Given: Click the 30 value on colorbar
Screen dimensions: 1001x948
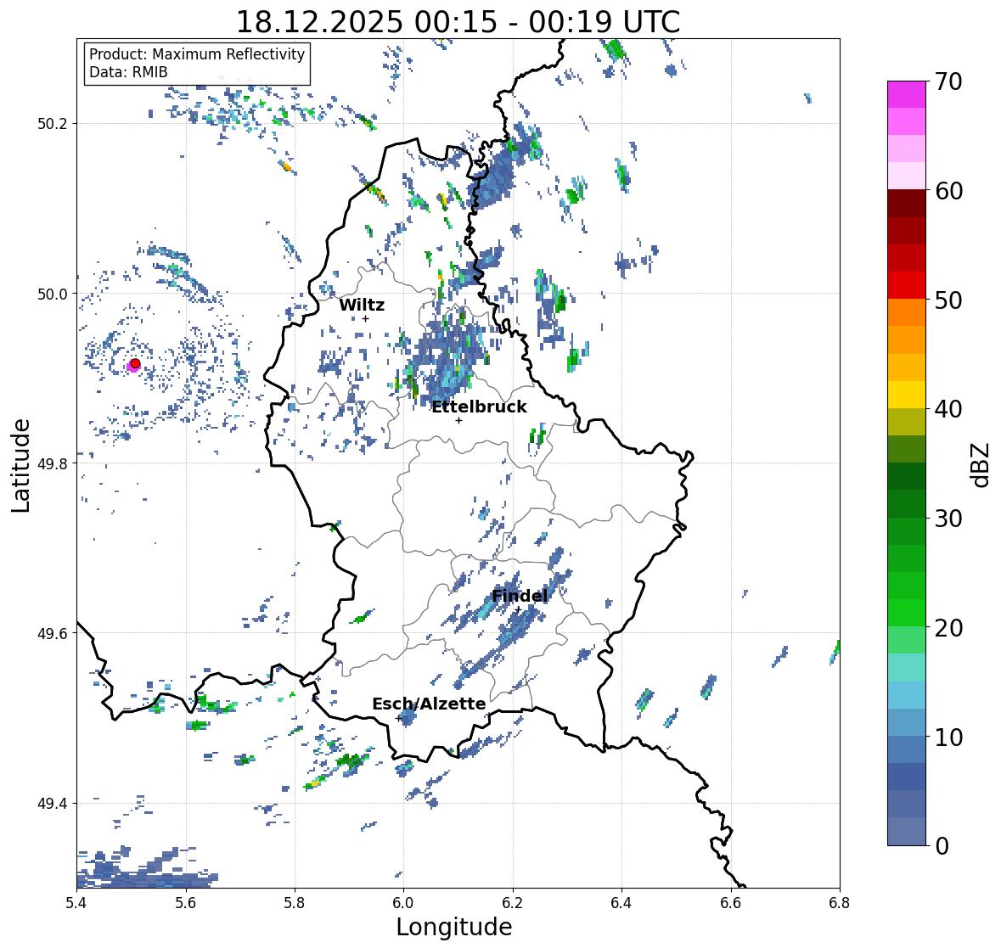Looking at the screenshot, I should 948,519.
